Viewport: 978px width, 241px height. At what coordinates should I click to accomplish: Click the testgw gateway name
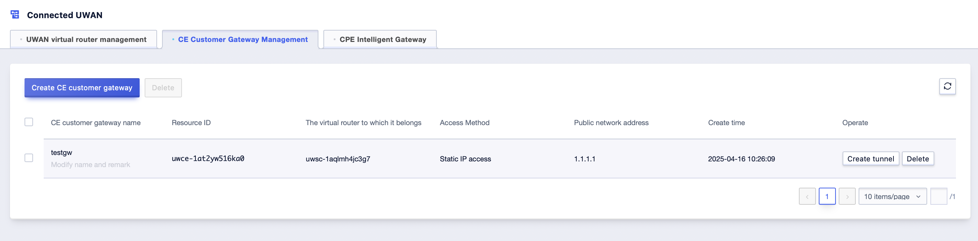click(x=61, y=152)
